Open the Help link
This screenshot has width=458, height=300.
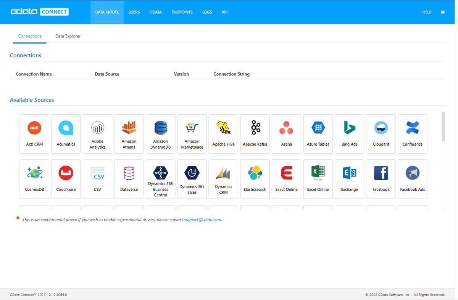pyautogui.click(x=427, y=12)
